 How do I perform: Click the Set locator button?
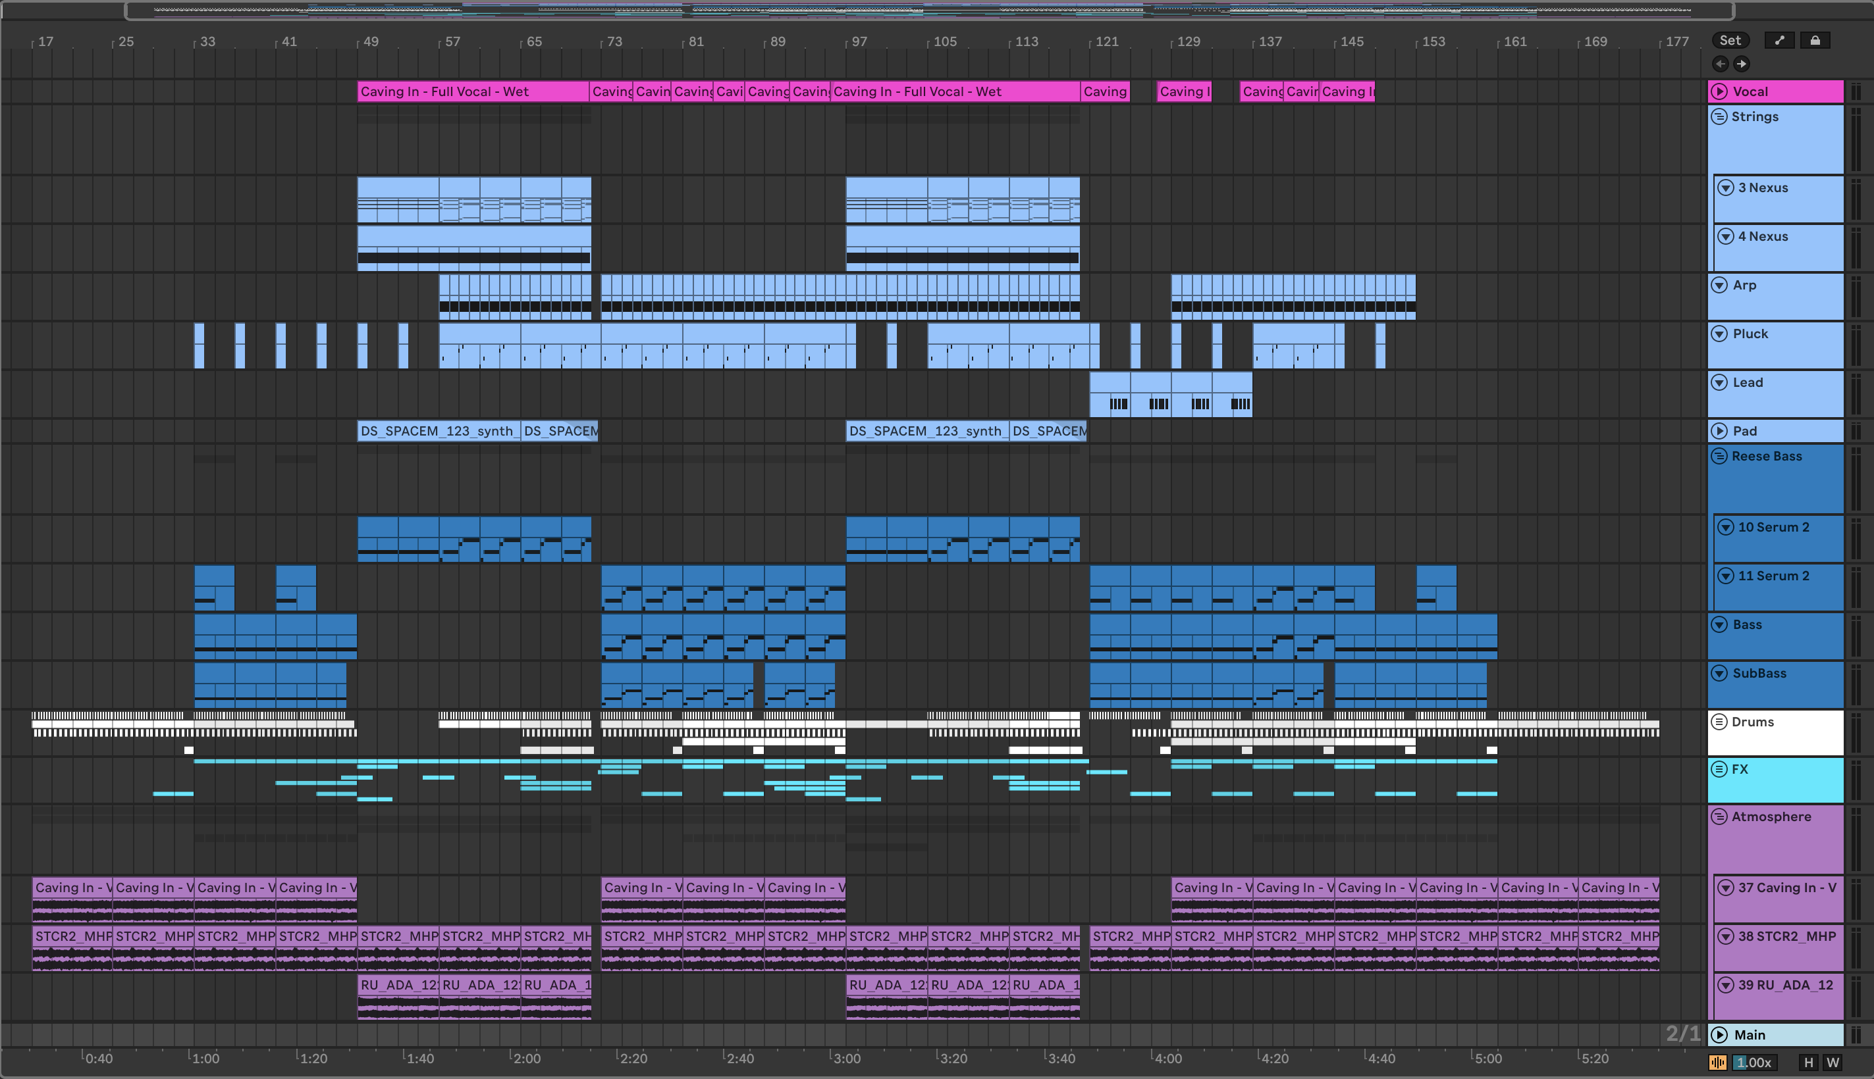point(1730,41)
